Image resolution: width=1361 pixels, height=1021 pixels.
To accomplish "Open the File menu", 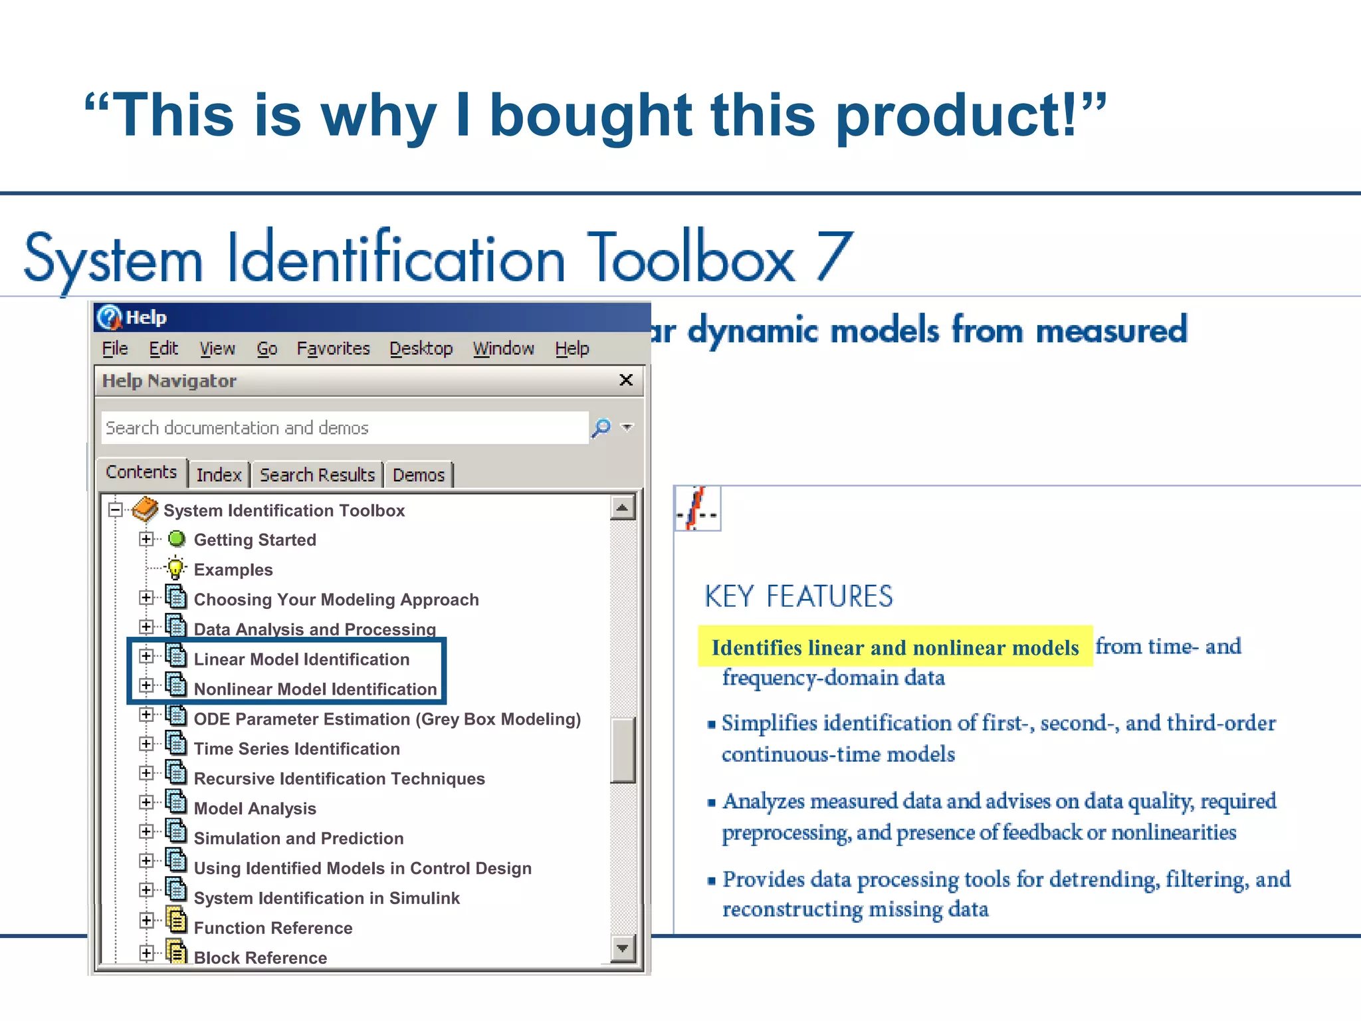I will [115, 348].
